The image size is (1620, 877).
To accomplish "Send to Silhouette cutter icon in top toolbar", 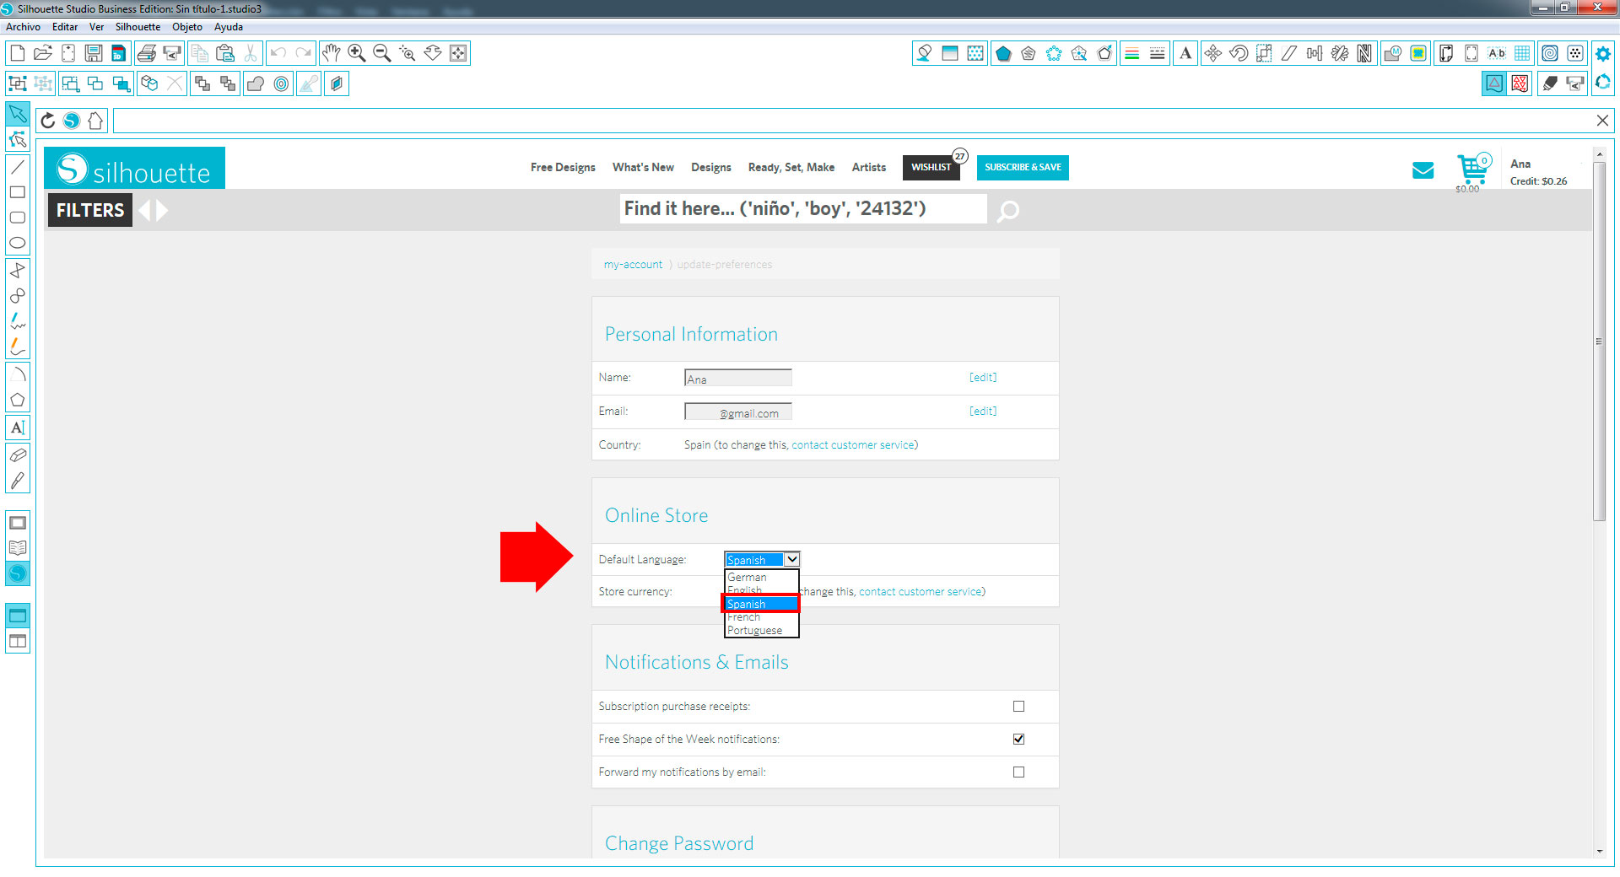I will click(172, 53).
